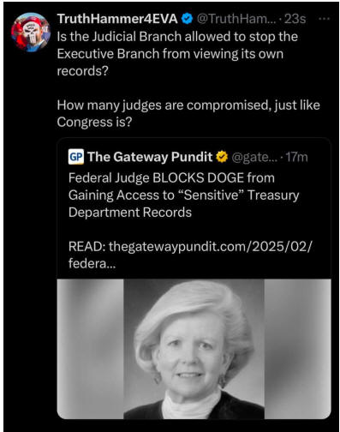This screenshot has width=340, height=432.
Task: Click the @gate... handle
Action: (254, 157)
